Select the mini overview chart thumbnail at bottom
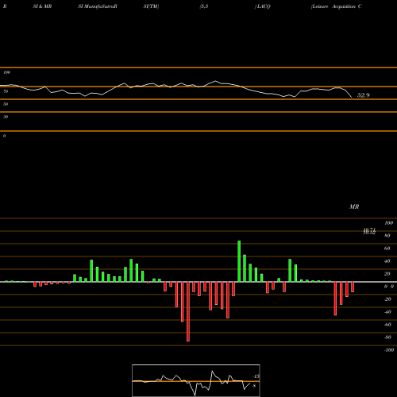The width and height of the screenshot is (397, 397). point(196,380)
